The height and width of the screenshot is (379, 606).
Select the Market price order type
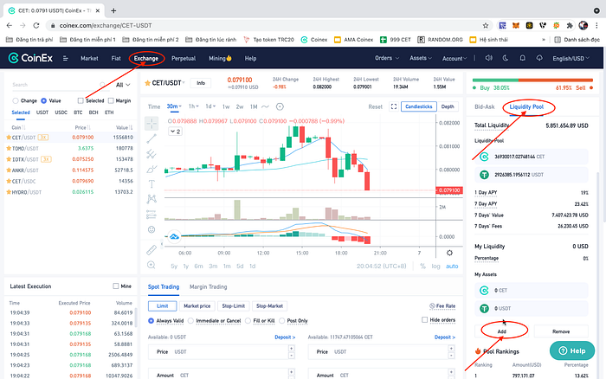[197, 306]
